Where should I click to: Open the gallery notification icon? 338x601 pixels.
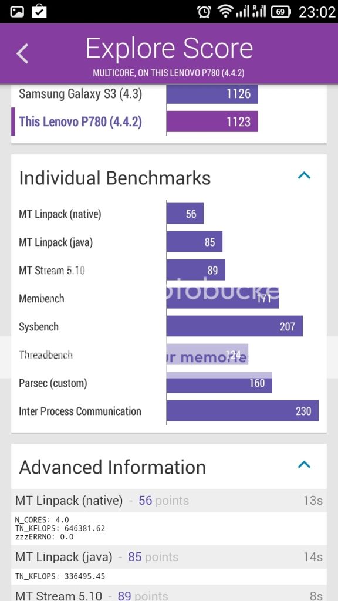[x=17, y=12]
